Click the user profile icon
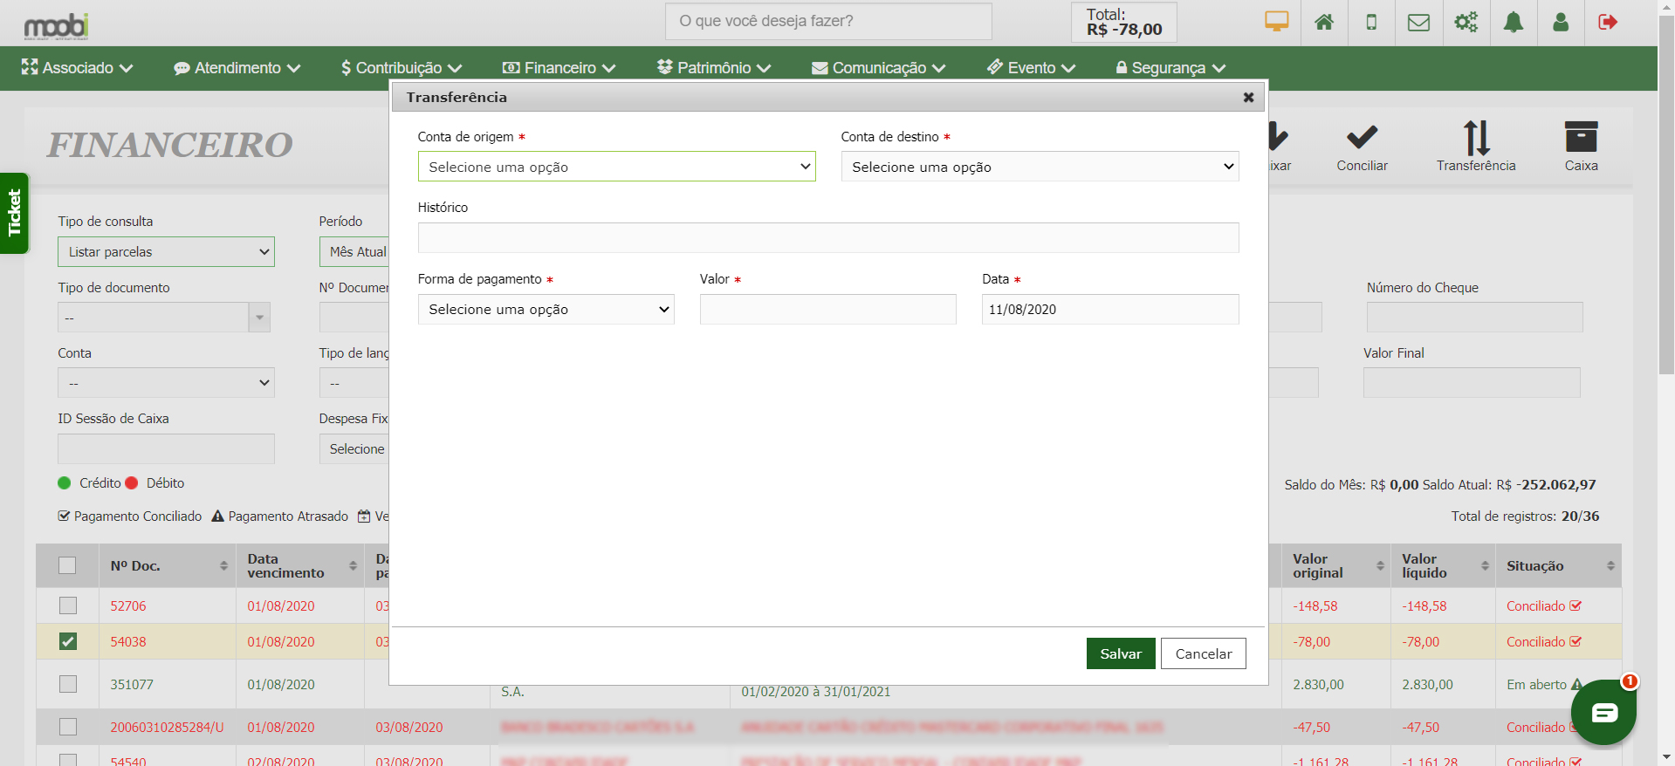The width and height of the screenshot is (1675, 766). [1560, 22]
